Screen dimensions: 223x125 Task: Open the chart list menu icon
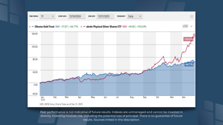coord(191,16)
